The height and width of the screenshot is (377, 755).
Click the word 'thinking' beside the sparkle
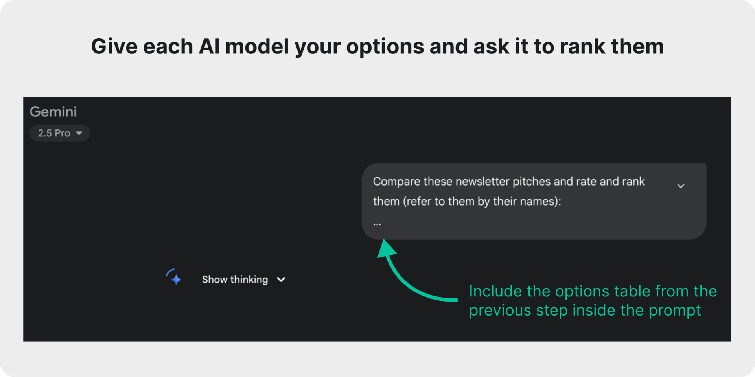click(x=249, y=280)
